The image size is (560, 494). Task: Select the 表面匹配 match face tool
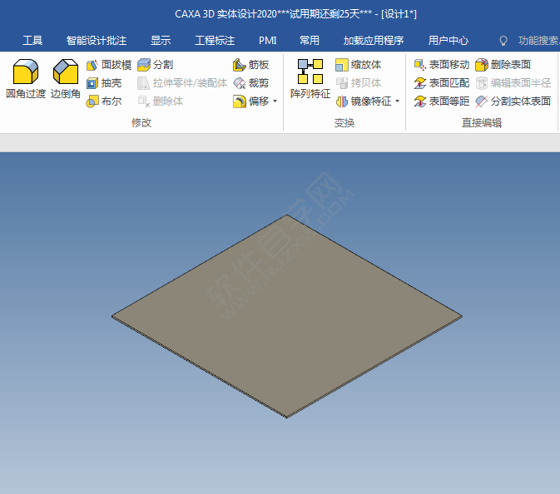(x=442, y=83)
